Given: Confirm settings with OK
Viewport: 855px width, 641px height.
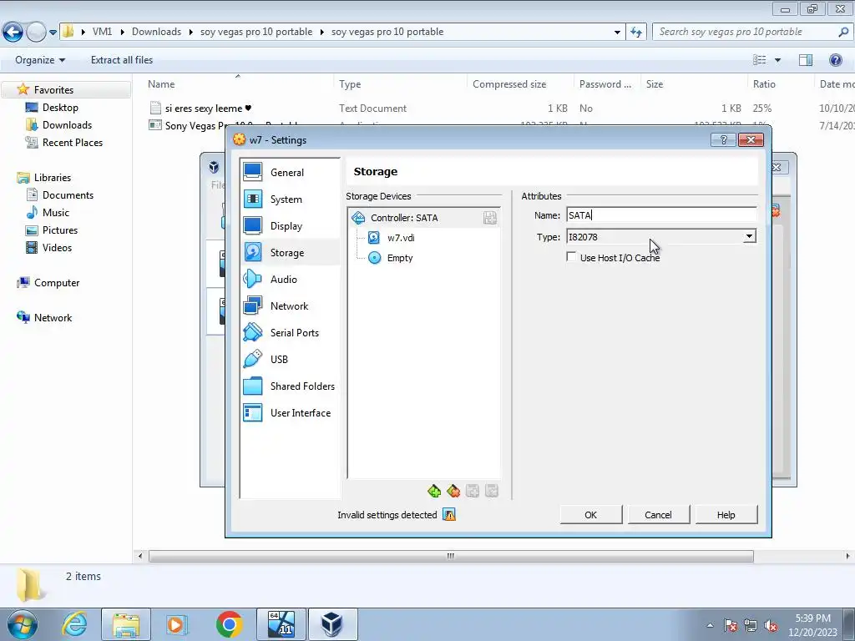Looking at the screenshot, I should tap(591, 514).
